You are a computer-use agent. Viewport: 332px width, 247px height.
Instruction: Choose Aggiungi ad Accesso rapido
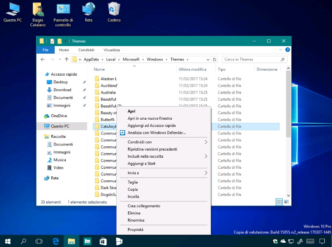pos(152,126)
